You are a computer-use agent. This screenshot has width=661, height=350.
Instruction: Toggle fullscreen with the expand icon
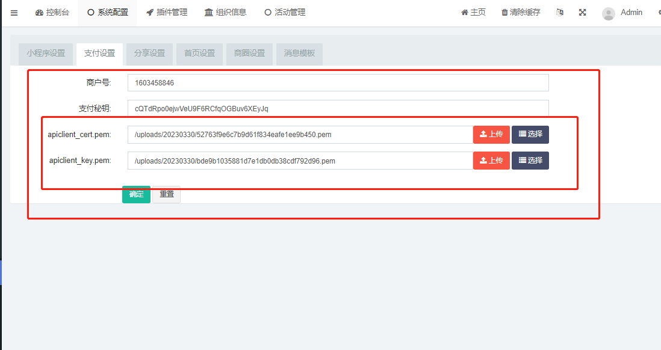(583, 13)
